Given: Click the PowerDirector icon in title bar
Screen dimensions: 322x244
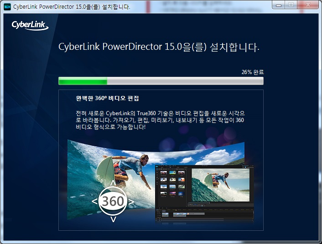Looking at the screenshot, I should click(7, 7).
